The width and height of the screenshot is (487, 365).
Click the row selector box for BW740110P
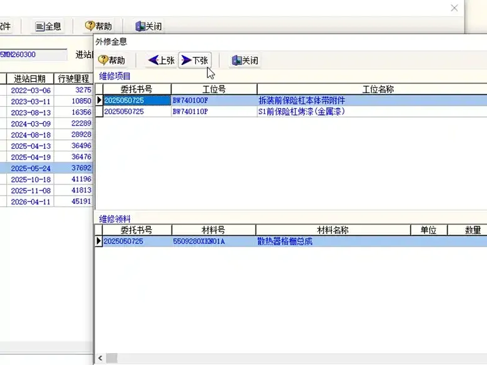click(99, 112)
